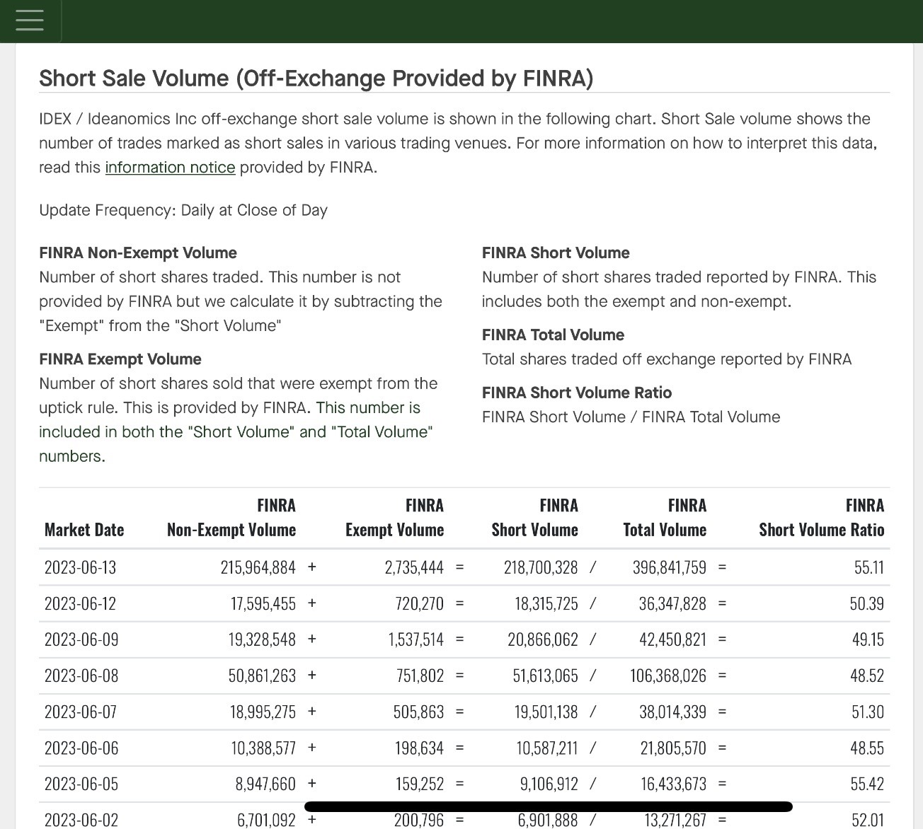Click short volume value 10,587,211
Screen dimensions: 923x829
click(547, 748)
